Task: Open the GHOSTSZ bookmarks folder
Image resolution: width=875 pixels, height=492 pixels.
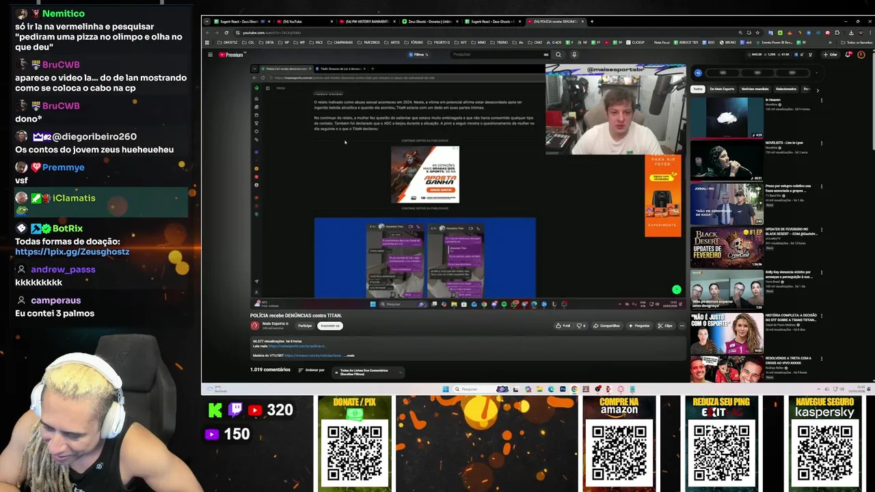Action: click(229, 42)
